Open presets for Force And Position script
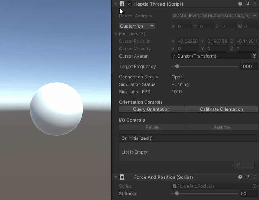 247,177
